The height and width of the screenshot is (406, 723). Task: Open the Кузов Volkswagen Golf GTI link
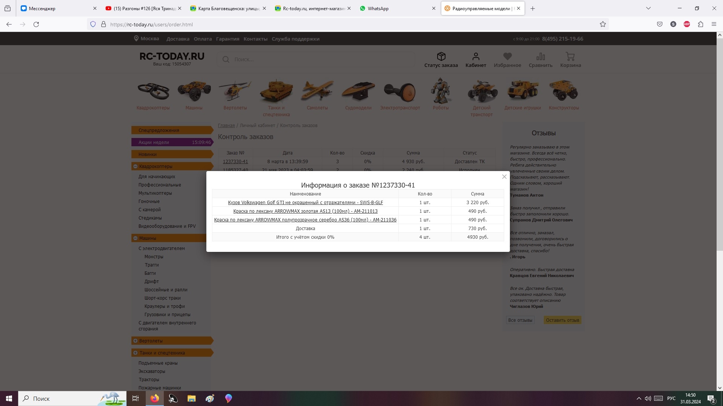(305, 203)
